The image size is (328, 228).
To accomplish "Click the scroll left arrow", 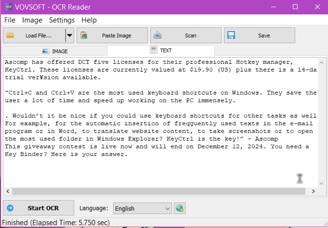I will click(x=8, y=191).
